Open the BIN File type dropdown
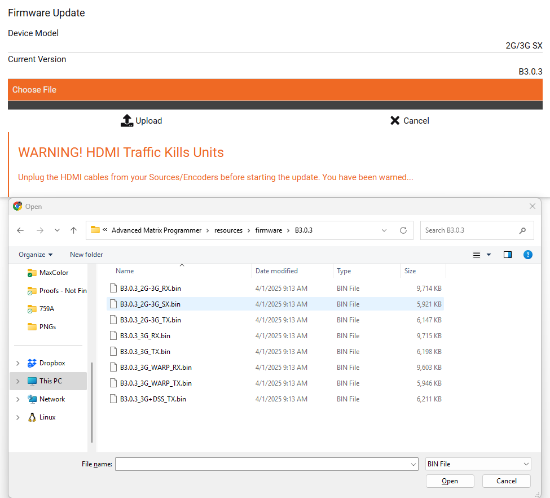The image size is (550, 498). (478, 464)
